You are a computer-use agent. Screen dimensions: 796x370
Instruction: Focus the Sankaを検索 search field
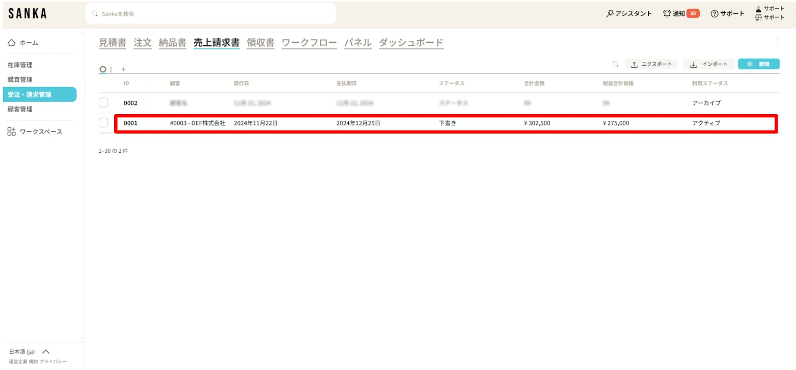click(210, 14)
